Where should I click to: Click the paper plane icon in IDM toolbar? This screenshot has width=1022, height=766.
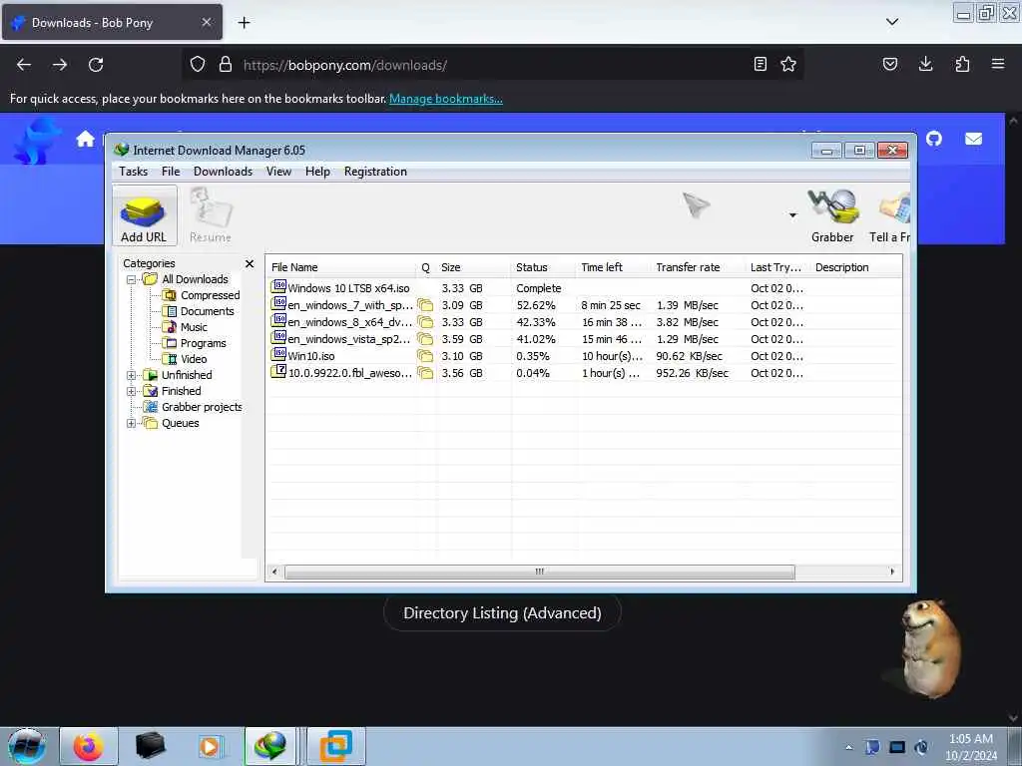click(x=696, y=205)
